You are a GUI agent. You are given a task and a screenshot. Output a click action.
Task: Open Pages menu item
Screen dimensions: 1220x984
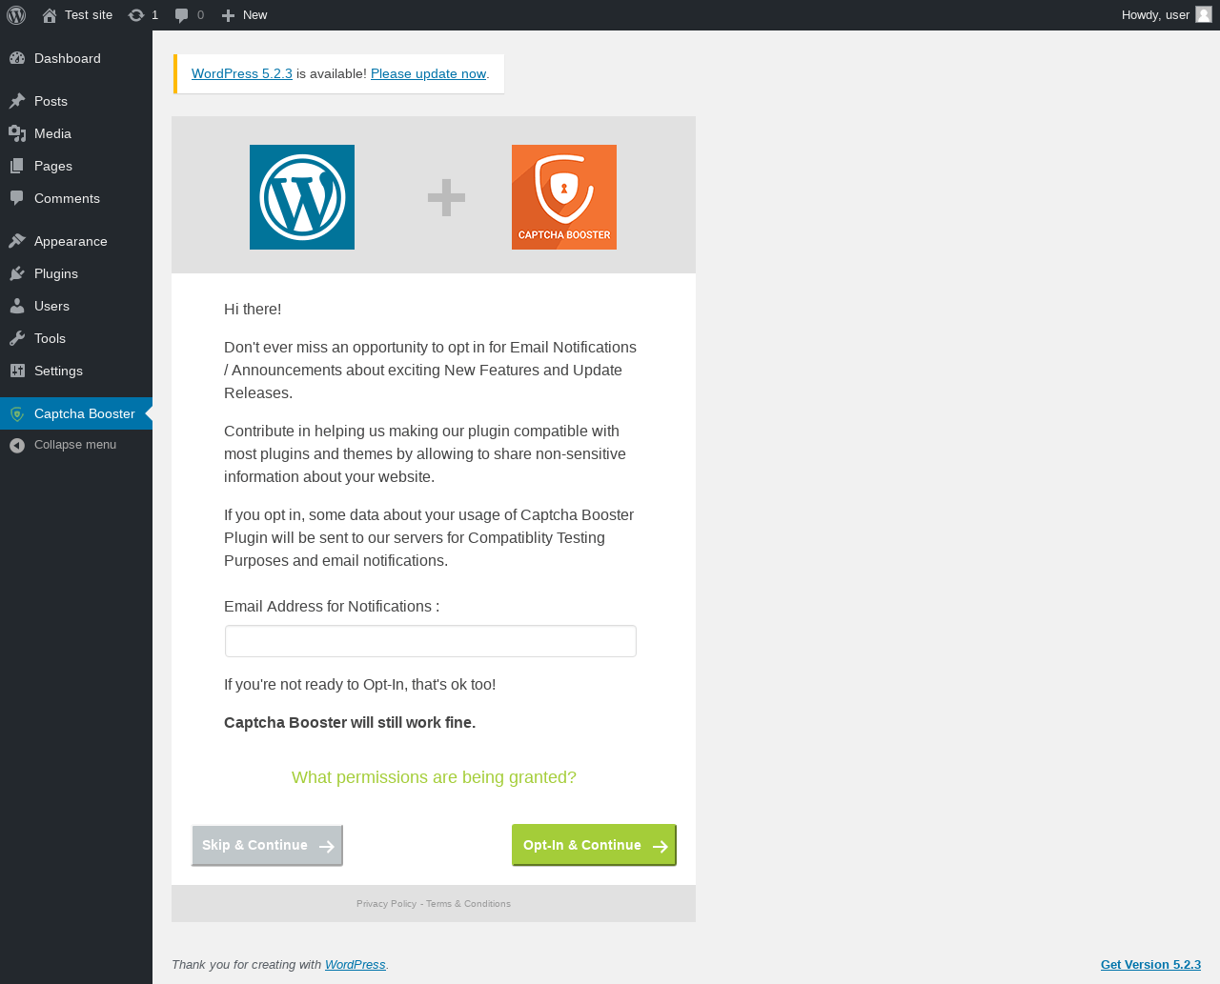coord(76,166)
